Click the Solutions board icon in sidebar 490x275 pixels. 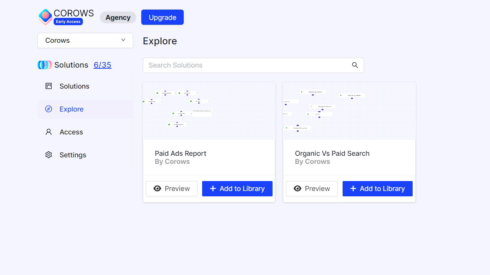click(x=49, y=86)
